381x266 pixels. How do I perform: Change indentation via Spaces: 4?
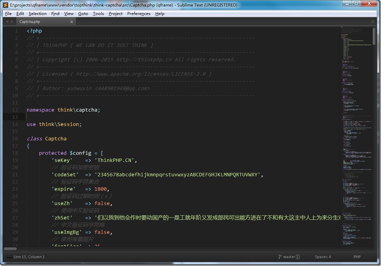[323, 257]
